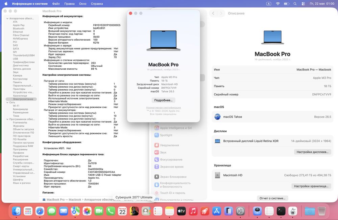The width and height of the screenshot is (338, 220).
Task: Open the Окно menu
Action: coord(83,4)
